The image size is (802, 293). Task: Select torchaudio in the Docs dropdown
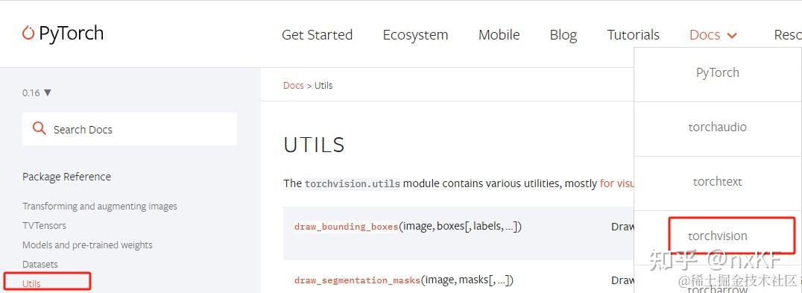(x=717, y=127)
